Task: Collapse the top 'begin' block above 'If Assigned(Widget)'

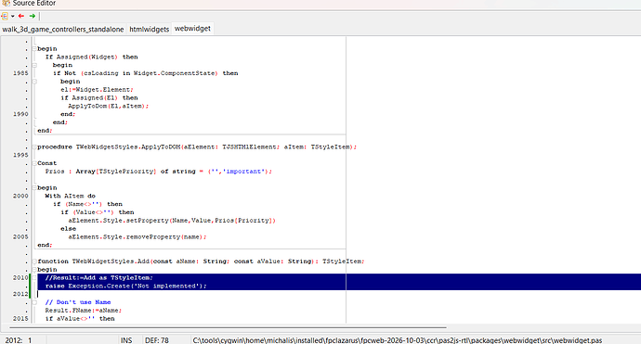Action: 34,49
